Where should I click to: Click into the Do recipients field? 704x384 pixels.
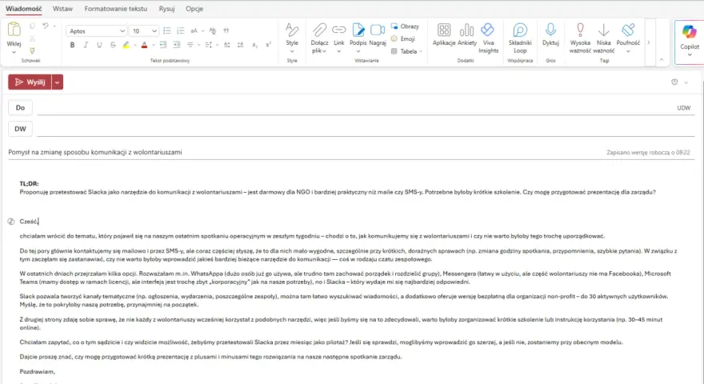(354, 108)
